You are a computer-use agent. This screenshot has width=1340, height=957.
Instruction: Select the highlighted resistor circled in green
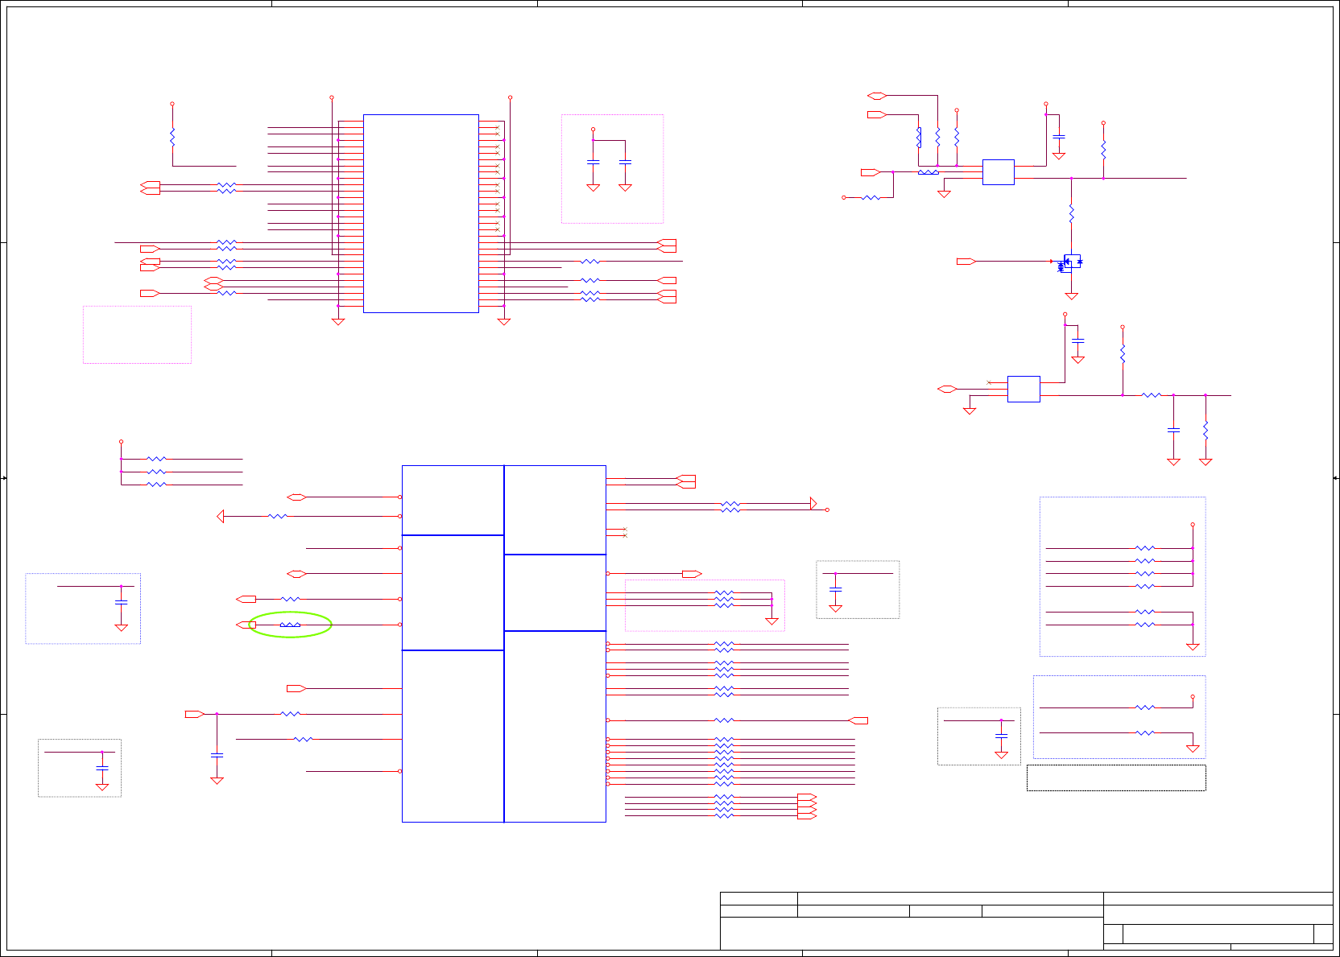click(x=290, y=625)
